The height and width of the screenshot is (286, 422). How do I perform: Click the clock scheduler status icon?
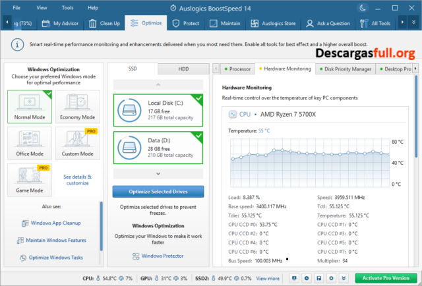[307, 278]
